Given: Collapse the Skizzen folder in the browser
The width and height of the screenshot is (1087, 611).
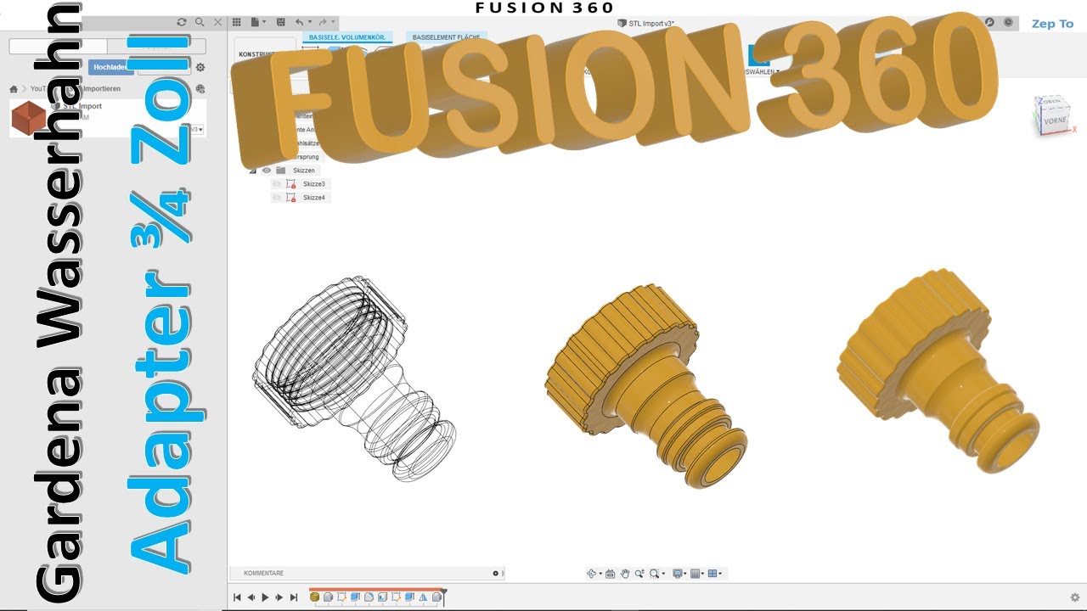Looking at the screenshot, I should pos(252,171).
